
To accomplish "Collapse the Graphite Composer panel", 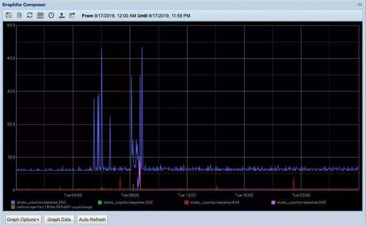I will (x=359, y=5).
